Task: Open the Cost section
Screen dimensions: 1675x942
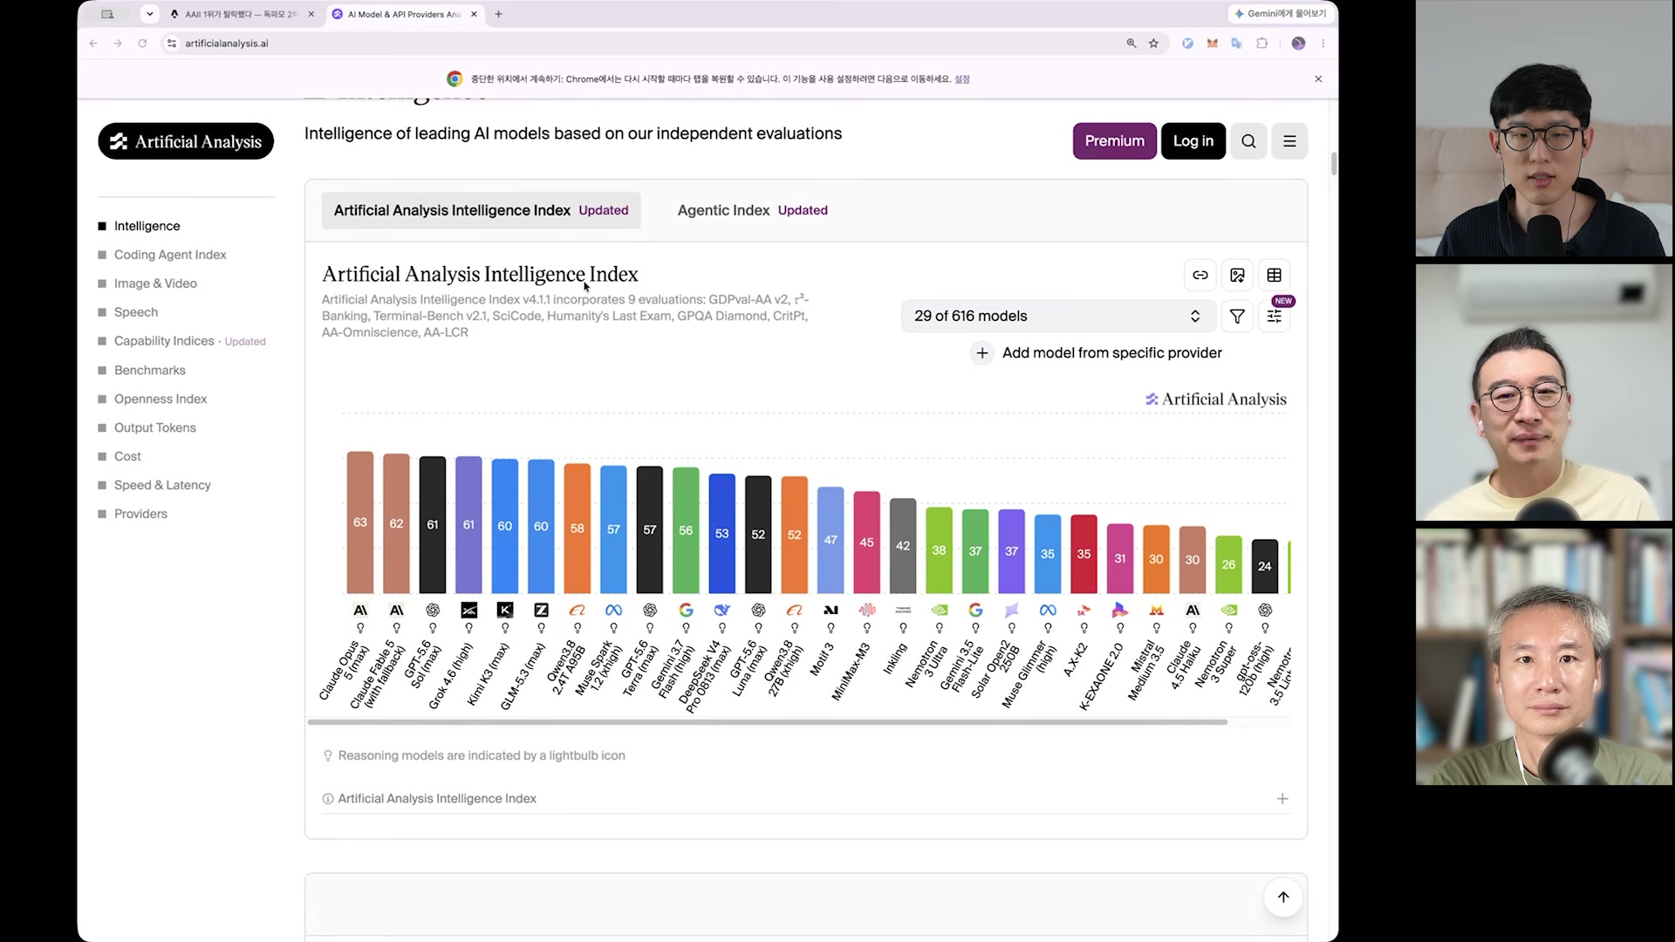Action: coord(127,456)
